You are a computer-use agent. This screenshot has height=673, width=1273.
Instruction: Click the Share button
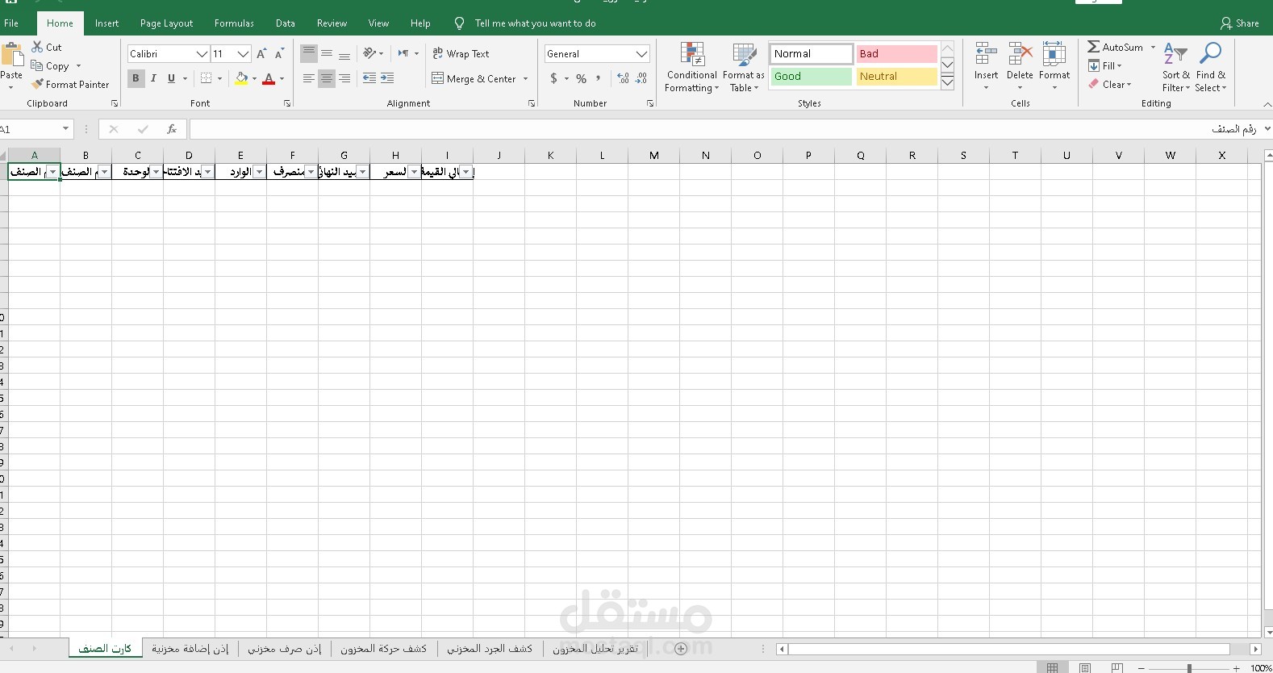[x=1240, y=23]
